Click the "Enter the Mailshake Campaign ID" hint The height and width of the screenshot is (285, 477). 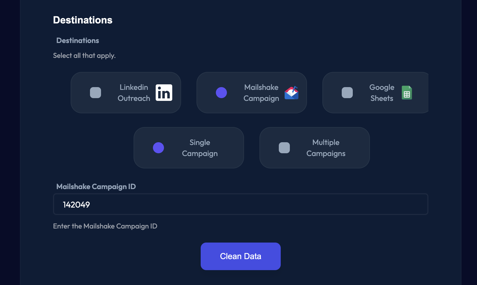click(x=105, y=226)
